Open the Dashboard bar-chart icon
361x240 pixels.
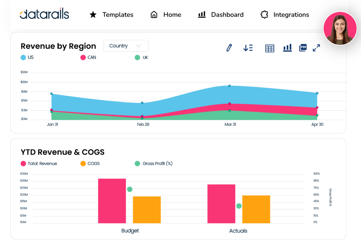(201, 14)
